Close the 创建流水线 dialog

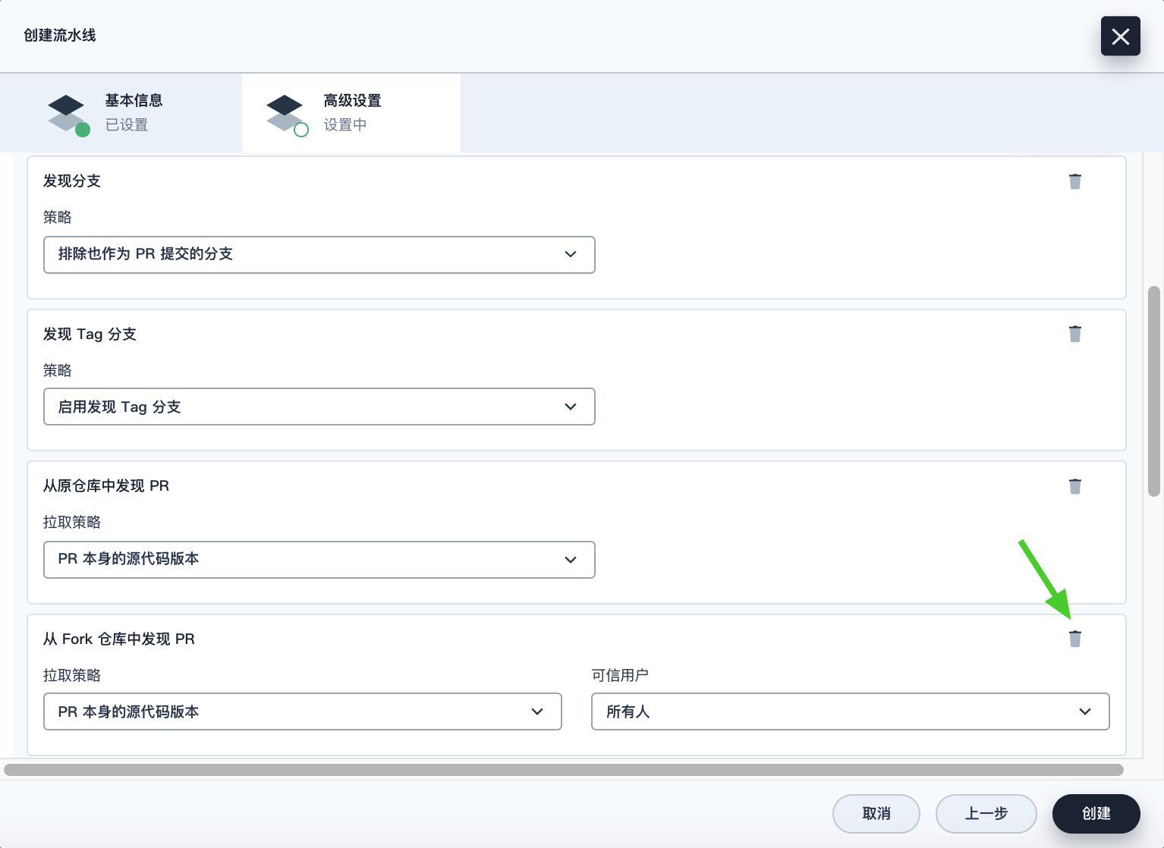coord(1120,36)
